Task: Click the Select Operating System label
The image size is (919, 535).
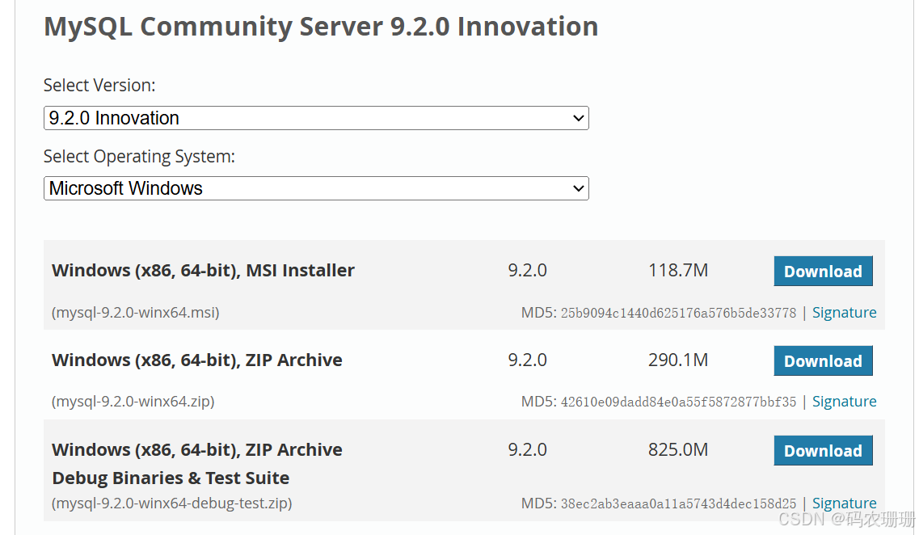Action: [x=140, y=157]
